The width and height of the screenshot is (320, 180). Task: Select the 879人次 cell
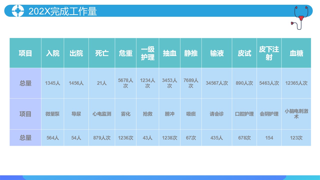point(102,138)
